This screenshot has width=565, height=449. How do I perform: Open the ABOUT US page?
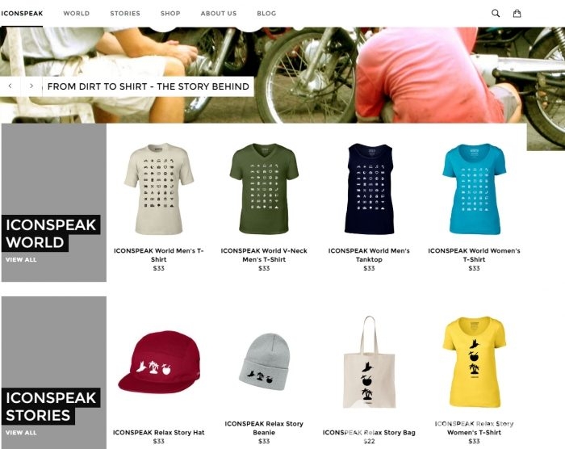click(219, 14)
